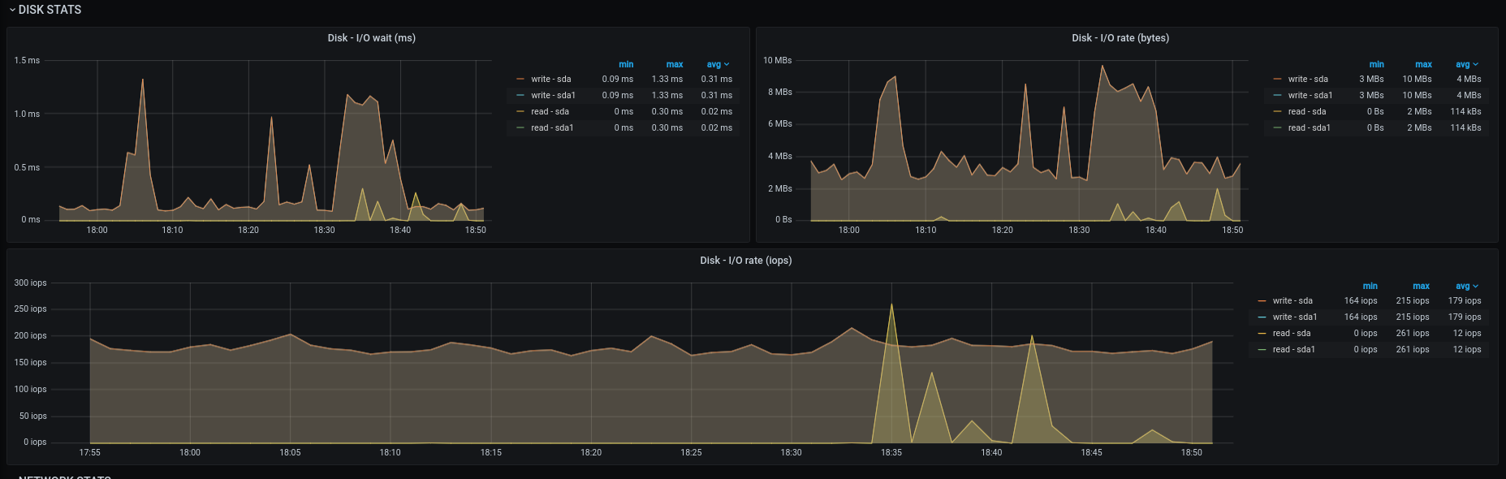Open color picker for write - sda1 in iops legend

pyautogui.click(x=1262, y=317)
